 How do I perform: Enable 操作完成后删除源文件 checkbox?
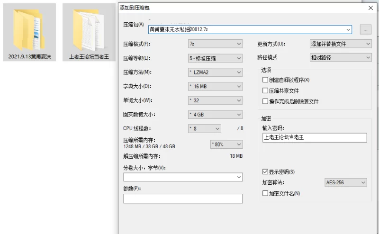click(265, 101)
